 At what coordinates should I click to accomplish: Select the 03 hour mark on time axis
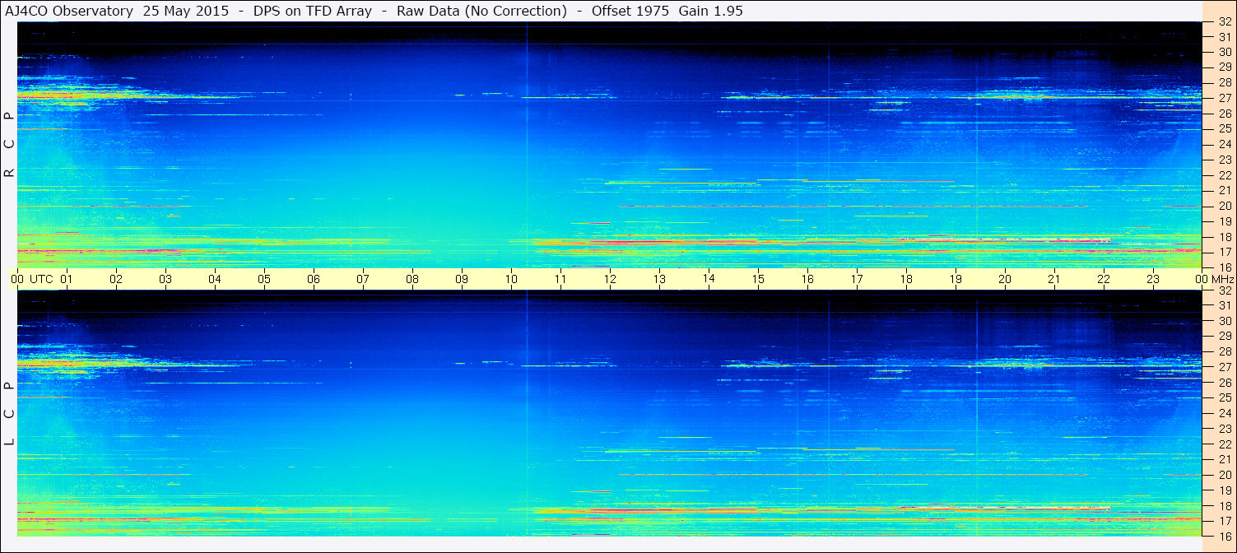pyautogui.click(x=165, y=279)
